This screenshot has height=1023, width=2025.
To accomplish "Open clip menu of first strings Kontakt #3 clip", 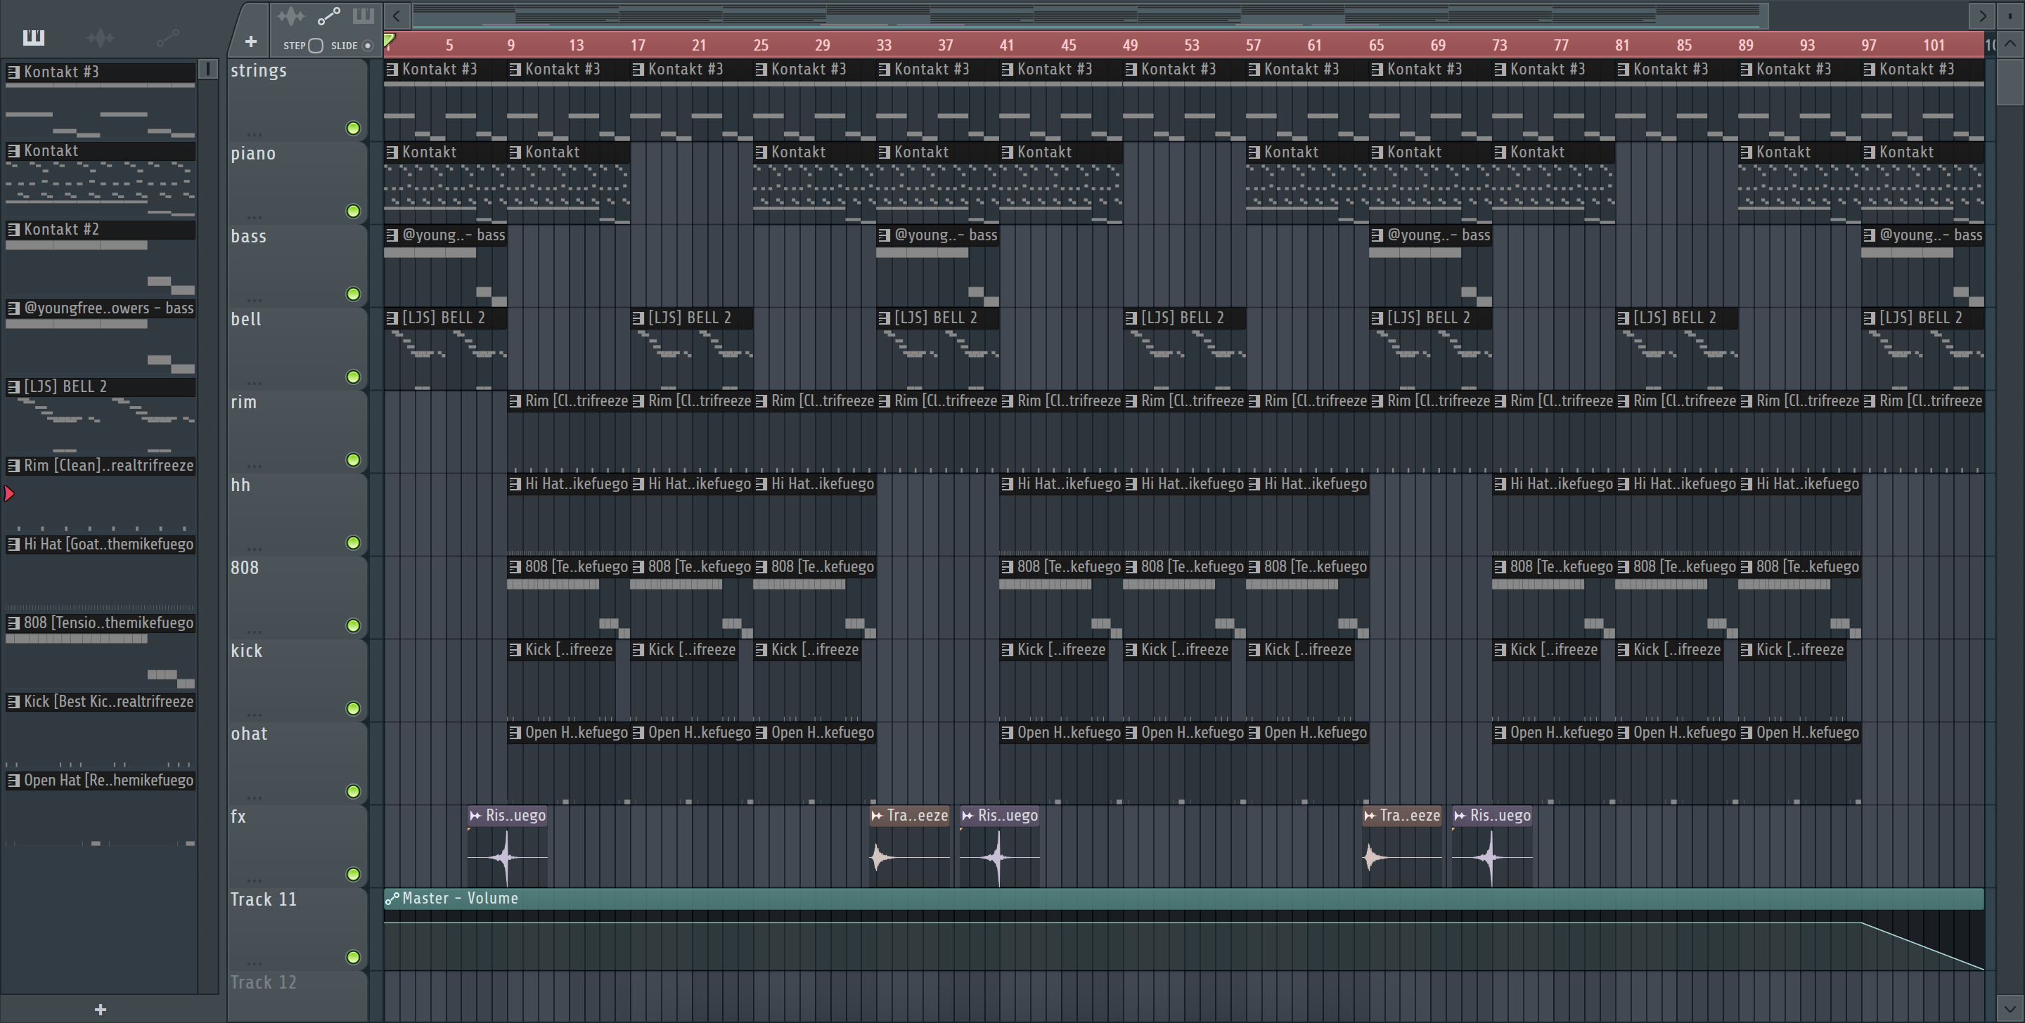I will pyautogui.click(x=392, y=69).
